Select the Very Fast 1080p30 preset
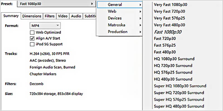This screenshot has height=111, width=223. pyautogui.click(x=171, y=5)
